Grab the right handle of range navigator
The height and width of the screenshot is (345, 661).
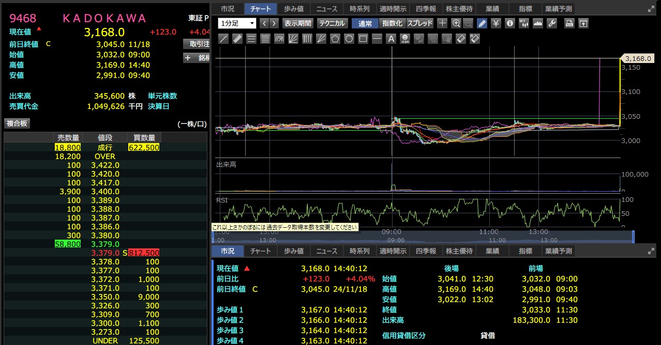click(x=634, y=237)
